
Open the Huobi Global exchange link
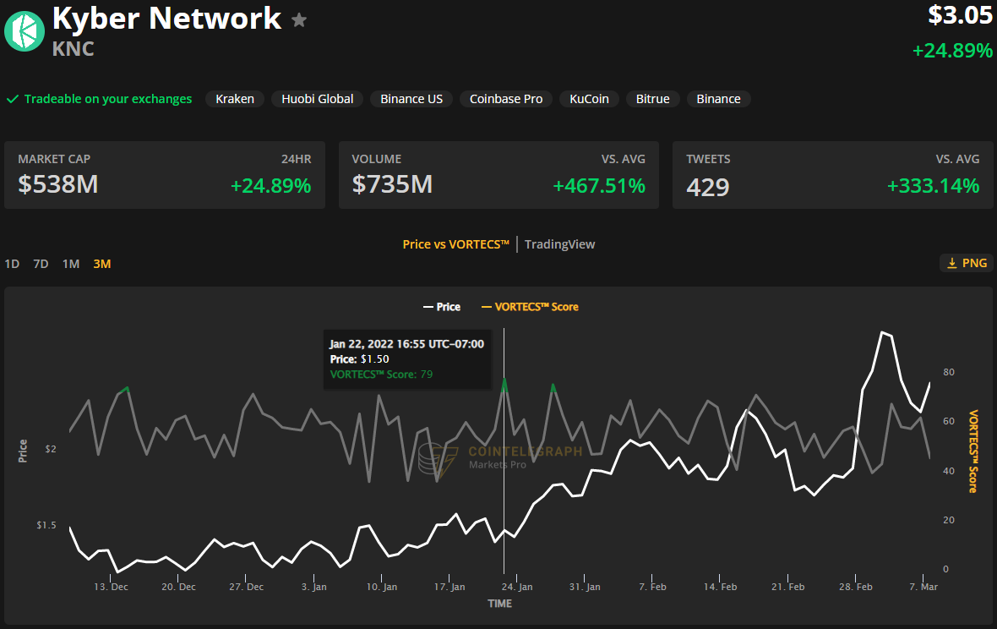point(318,99)
